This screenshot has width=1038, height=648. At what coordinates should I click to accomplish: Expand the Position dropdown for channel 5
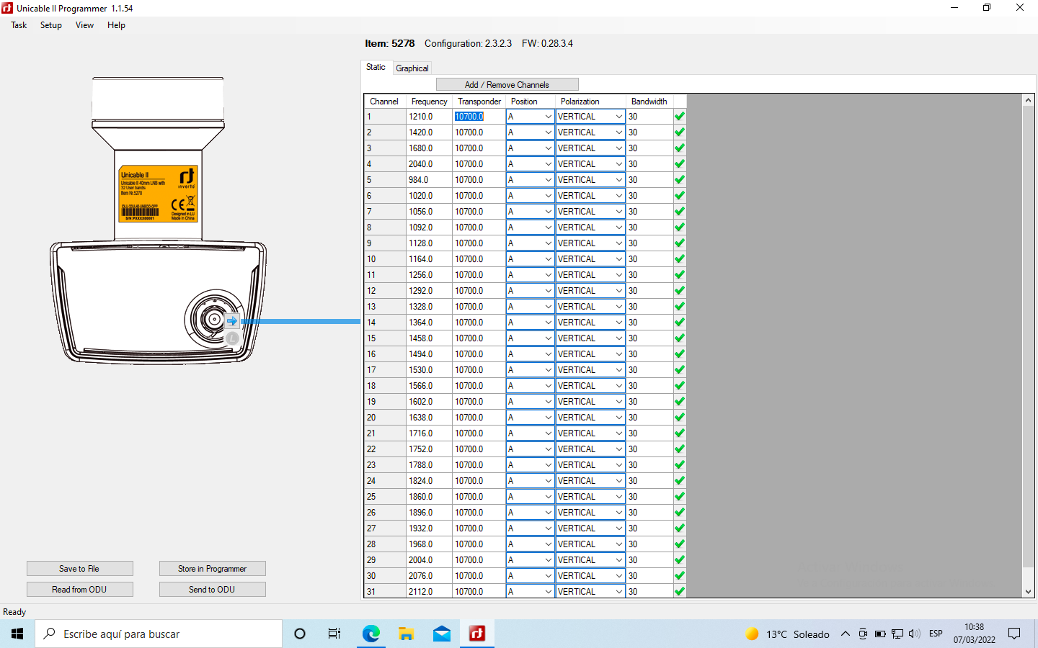[548, 180]
